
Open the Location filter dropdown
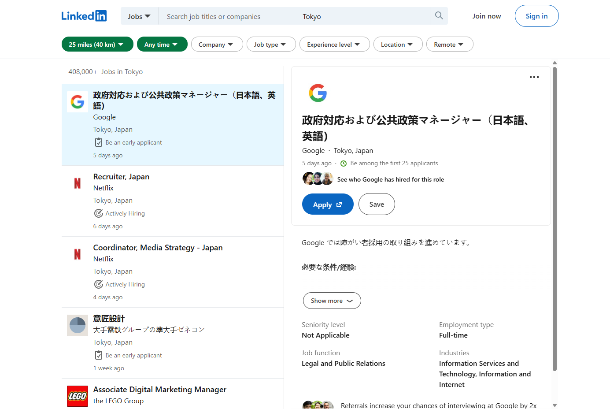(398, 44)
